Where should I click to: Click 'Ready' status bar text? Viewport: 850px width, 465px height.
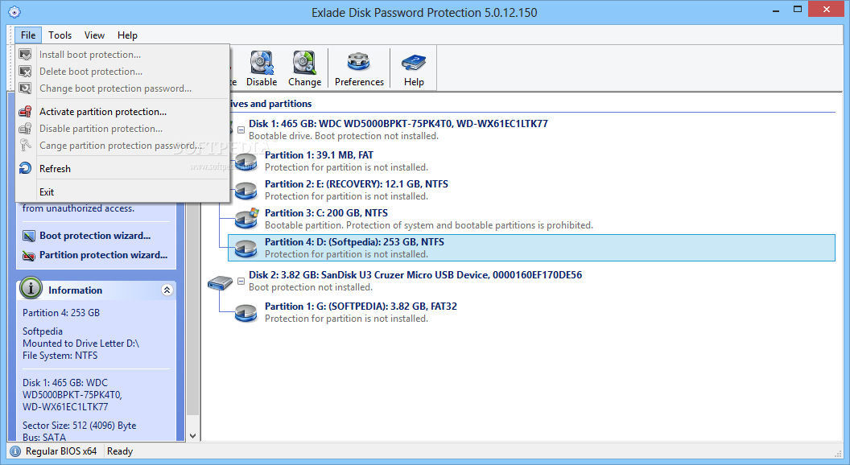click(x=120, y=451)
